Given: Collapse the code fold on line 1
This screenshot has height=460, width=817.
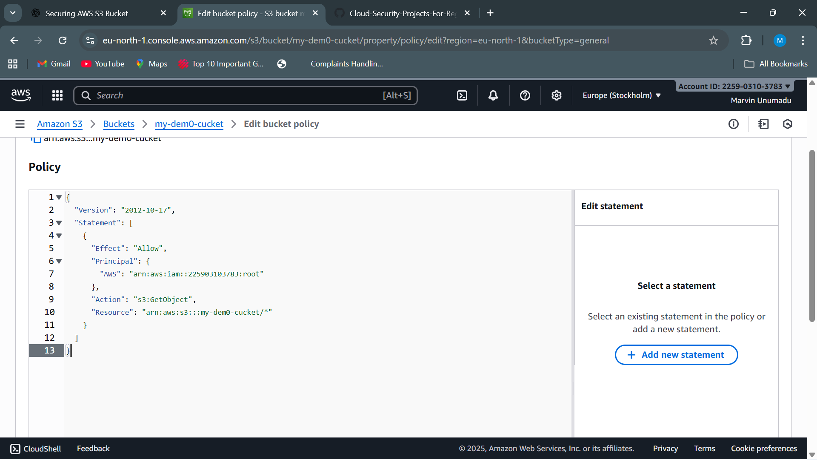Looking at the screenshot, I should pos(59,197).
